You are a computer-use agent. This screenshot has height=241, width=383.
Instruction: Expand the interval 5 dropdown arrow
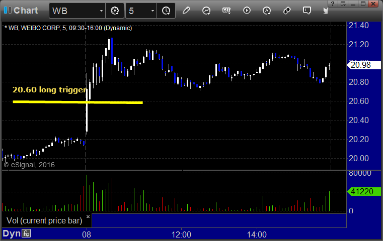152,11
